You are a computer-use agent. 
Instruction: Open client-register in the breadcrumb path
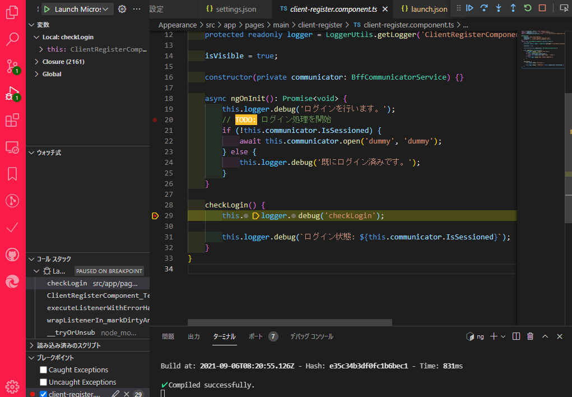point(322,25)
